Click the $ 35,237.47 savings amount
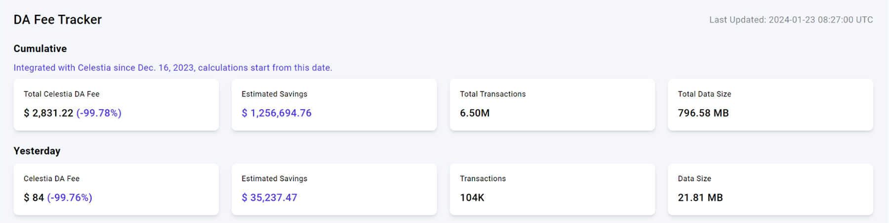 (x=269, y=198)
